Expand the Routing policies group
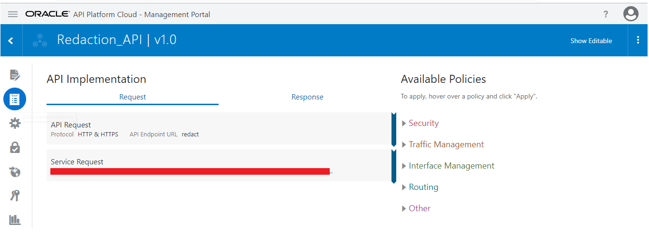The height and width of the screenshot is (233, 649). [420, 187]
